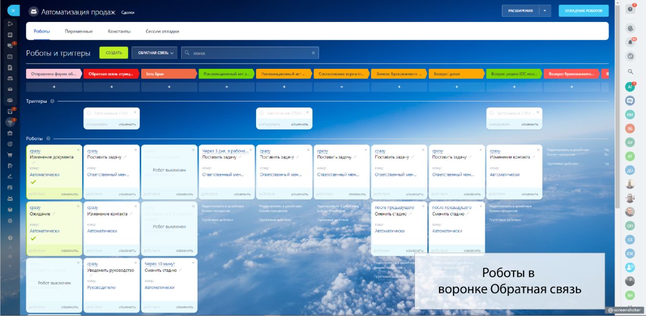Add a robot under Отправлена форма об... stage
The height and width of the screenshot is (316, 646).
click(54, 87)
